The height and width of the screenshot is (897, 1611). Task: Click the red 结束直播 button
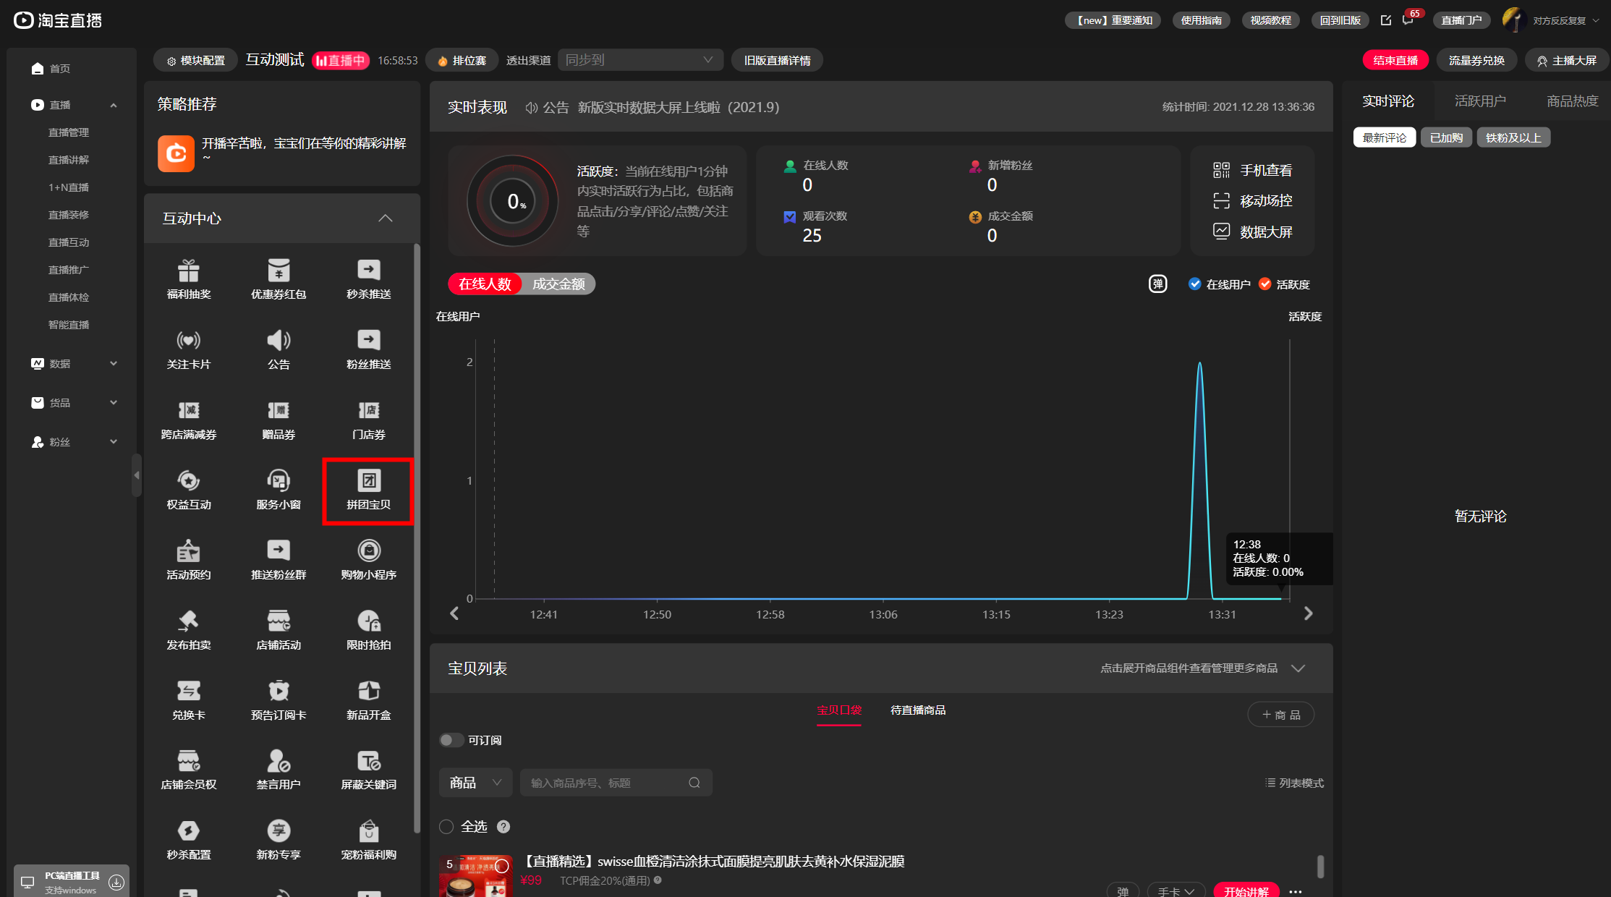pos(1395,60)
